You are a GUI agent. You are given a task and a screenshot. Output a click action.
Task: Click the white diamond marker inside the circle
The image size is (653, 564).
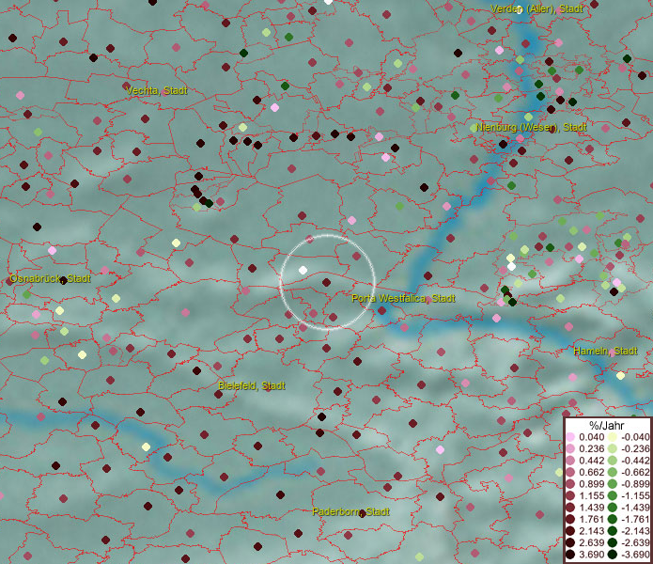coord(303,271)
